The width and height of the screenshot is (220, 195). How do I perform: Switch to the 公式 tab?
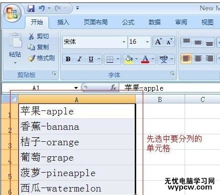click(128, 22)
